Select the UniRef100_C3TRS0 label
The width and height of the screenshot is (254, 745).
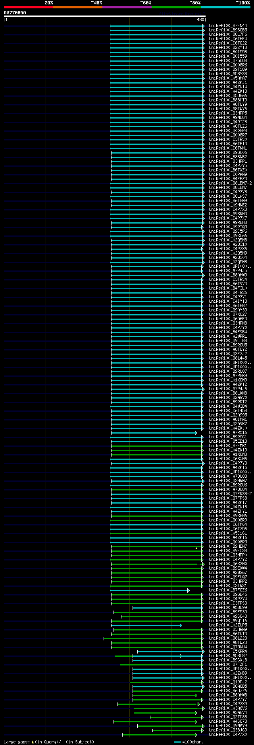pyautogui.click(x=228, y=140)
